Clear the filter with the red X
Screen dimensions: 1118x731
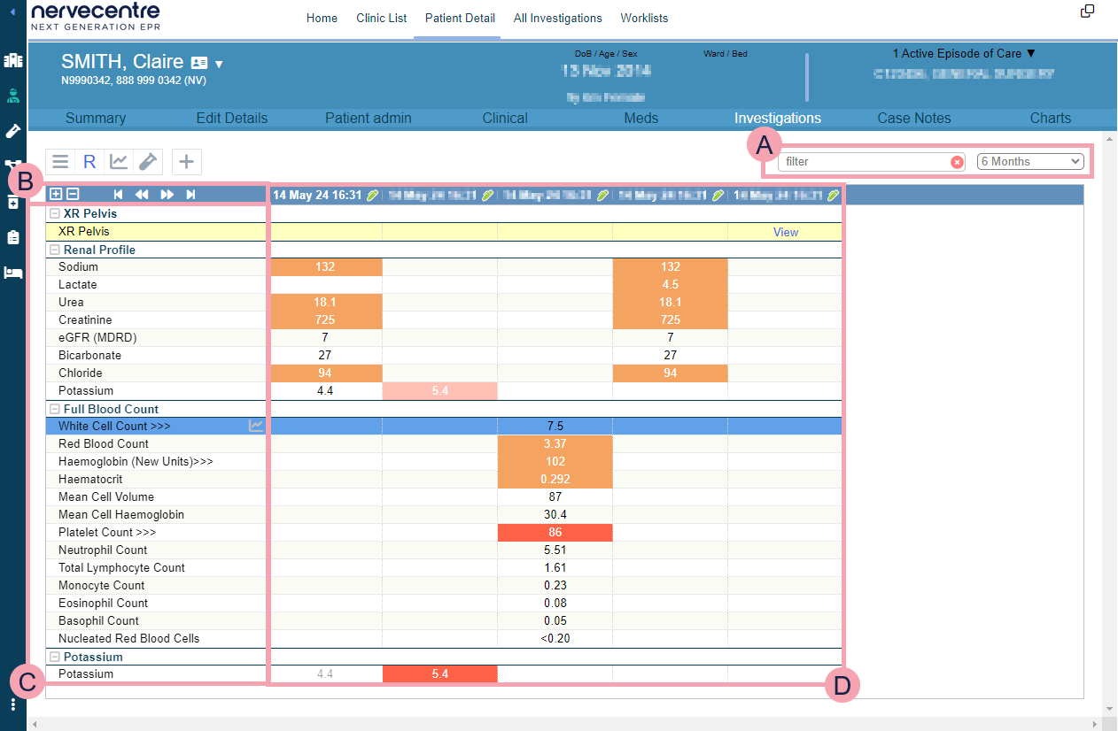point(957,162)
